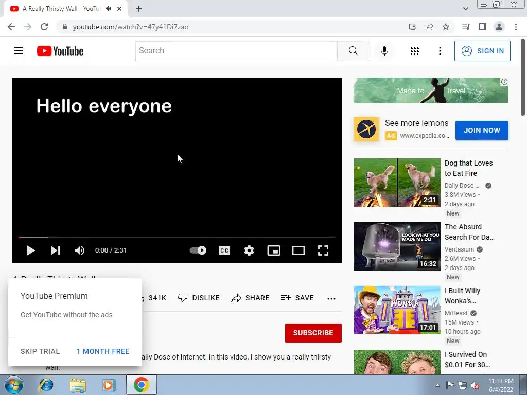The image size is (527, 395).
Task: Enter full screen mode
Action: pos(323,250)
